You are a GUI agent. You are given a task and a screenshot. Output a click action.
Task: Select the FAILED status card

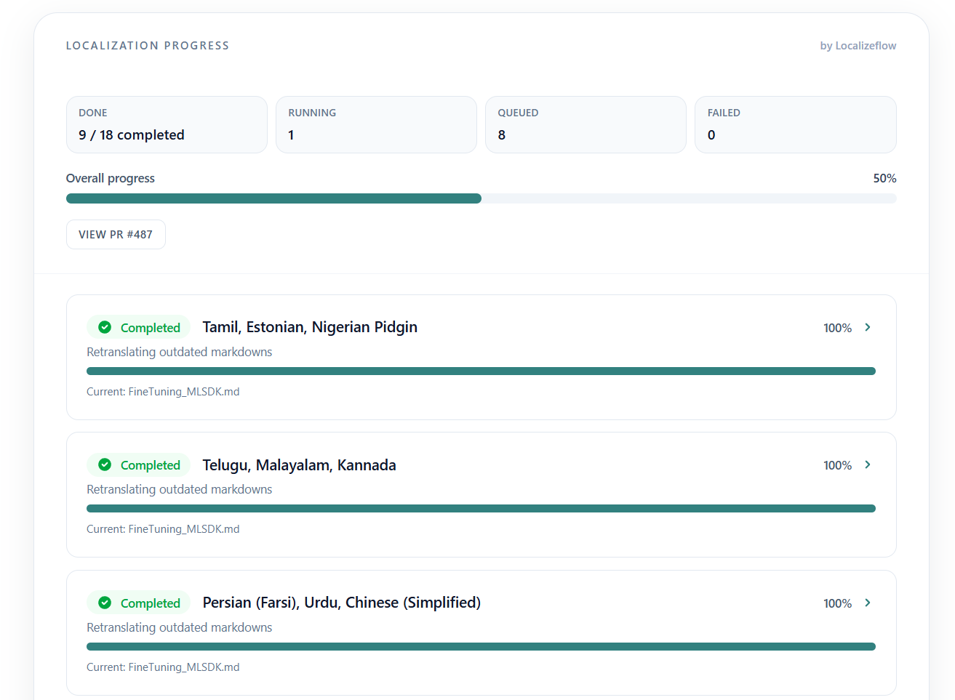pos(795,124)
